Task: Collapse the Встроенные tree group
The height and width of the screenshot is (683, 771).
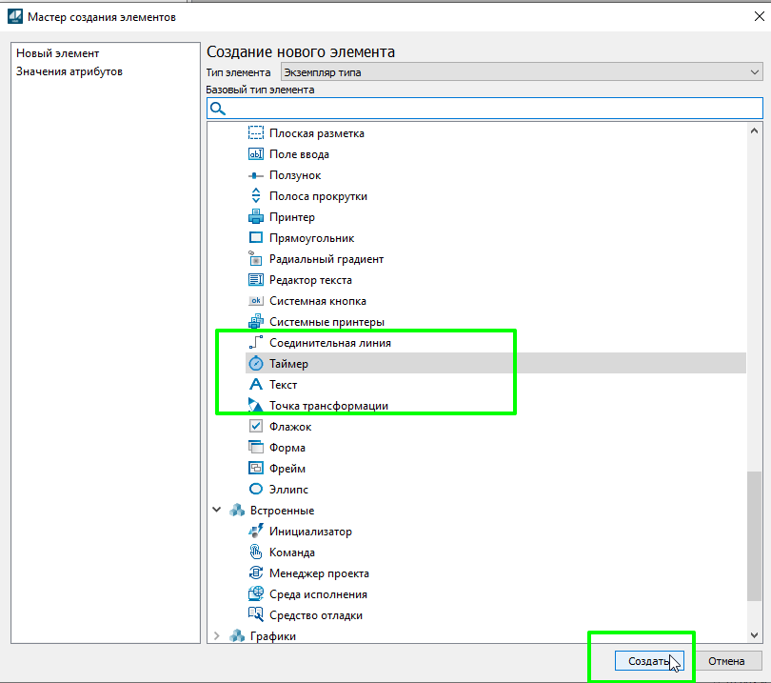Action: click(x=216, y=511)
